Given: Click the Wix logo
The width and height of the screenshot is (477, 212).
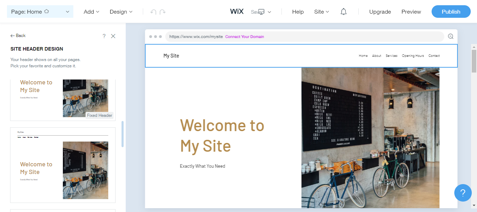Looking at the screenshot, I should [x=237, y=11].
